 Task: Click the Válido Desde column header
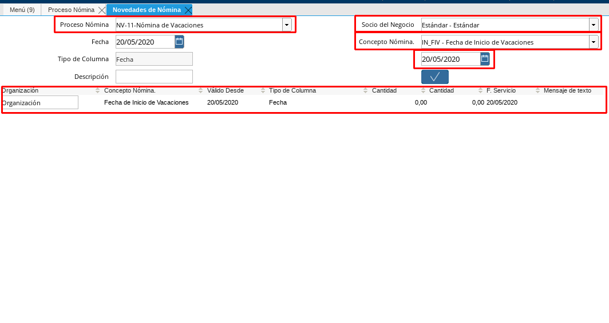pyautogui.click(x=226, y=90)
